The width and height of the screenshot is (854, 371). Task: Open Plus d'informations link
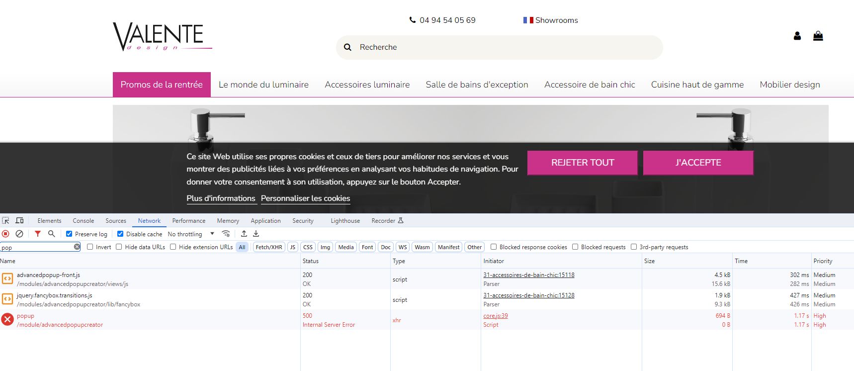pos(221,198)
